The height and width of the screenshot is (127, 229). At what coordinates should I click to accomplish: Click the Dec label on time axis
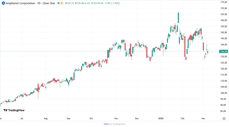[137, 118]
